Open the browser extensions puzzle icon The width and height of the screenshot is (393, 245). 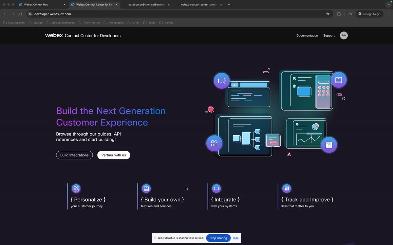pyautogui.click(x=339, y=14)
